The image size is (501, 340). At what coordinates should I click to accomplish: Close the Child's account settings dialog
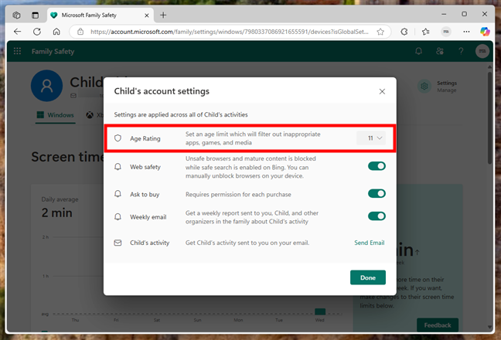coord(382,91)
